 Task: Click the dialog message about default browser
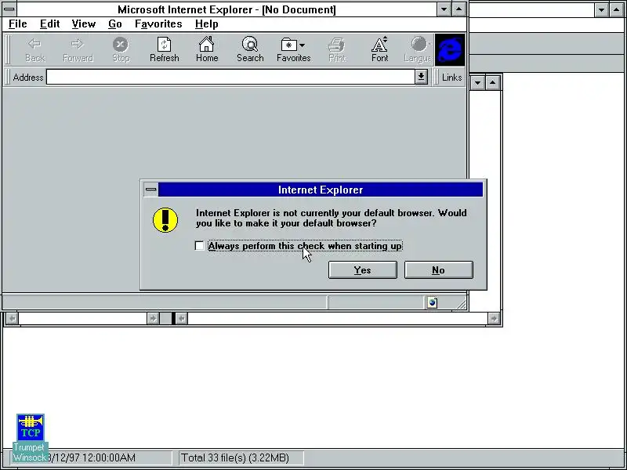(331, 218)
